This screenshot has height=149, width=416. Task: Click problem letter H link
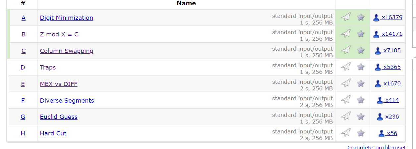pyautogui.click(x=23, y=133)
